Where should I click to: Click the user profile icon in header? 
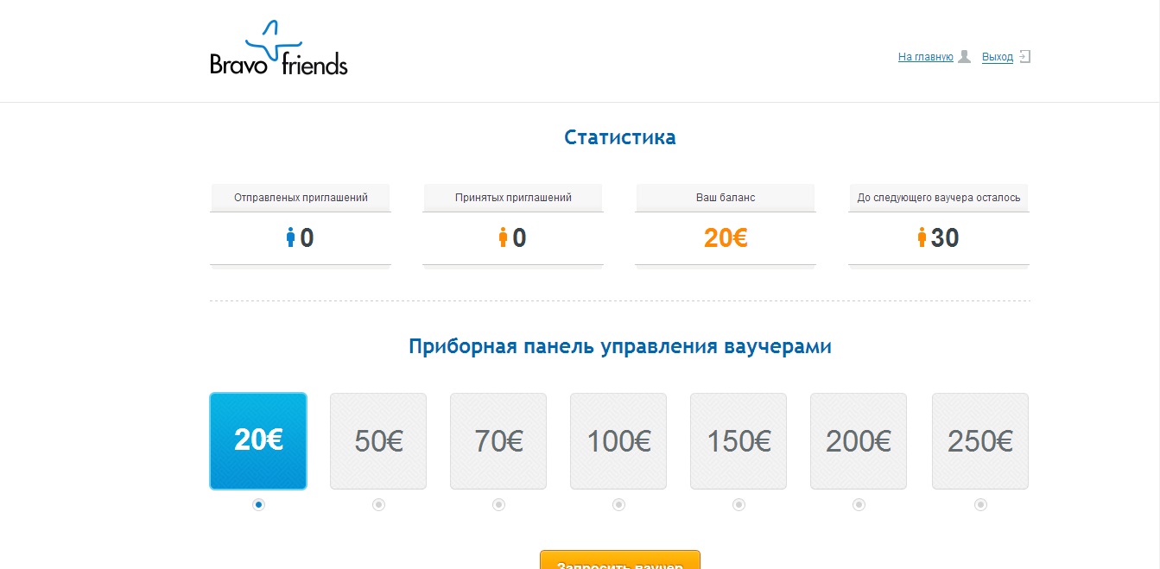click(965, 57)
